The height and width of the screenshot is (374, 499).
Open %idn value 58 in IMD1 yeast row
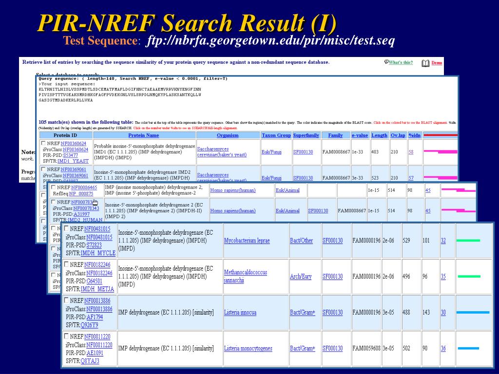coord(411,152)
